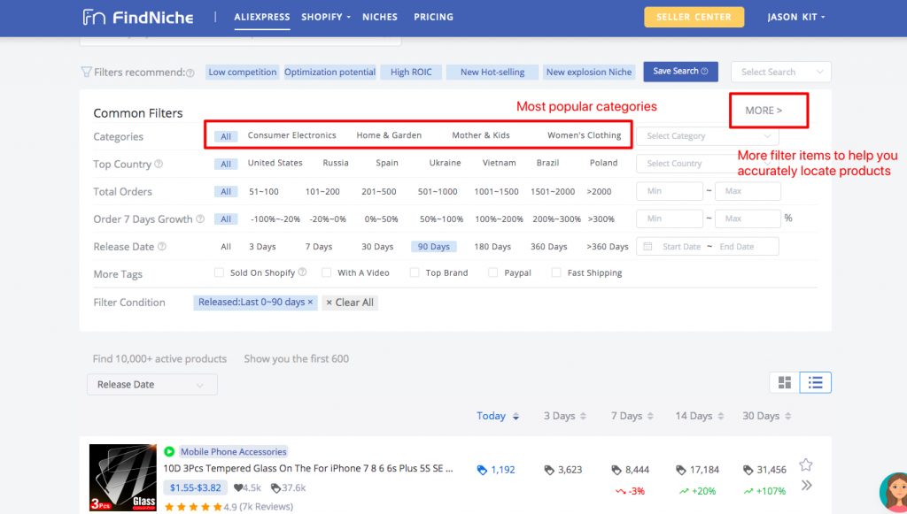Image resolution: width=907 pixels, height=514 pixels.
Task: Open 10D 3Pcs Tempered Glass product title
Action: [x=307, y=468]
